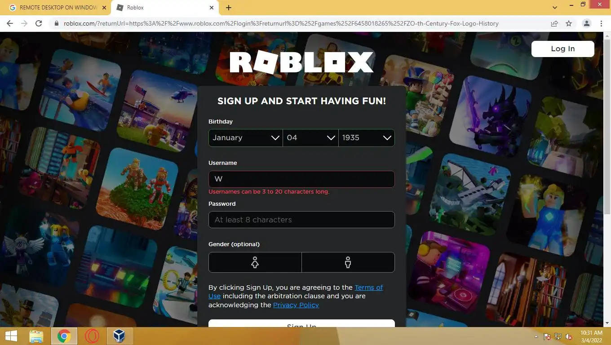Open VirtualBox from taskbar
Screen dimensions: 611x345
click(x=119, y=336)
